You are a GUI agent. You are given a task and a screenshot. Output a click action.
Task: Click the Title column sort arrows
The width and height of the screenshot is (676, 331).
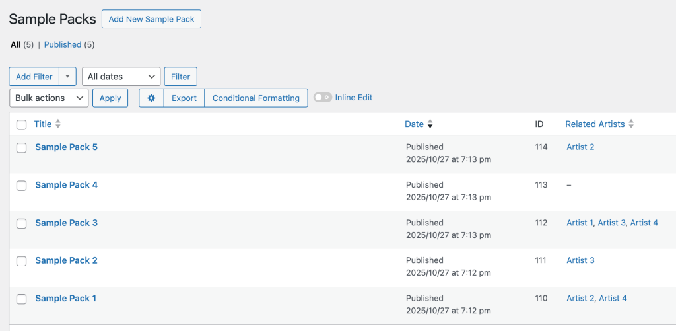(58, 124)
